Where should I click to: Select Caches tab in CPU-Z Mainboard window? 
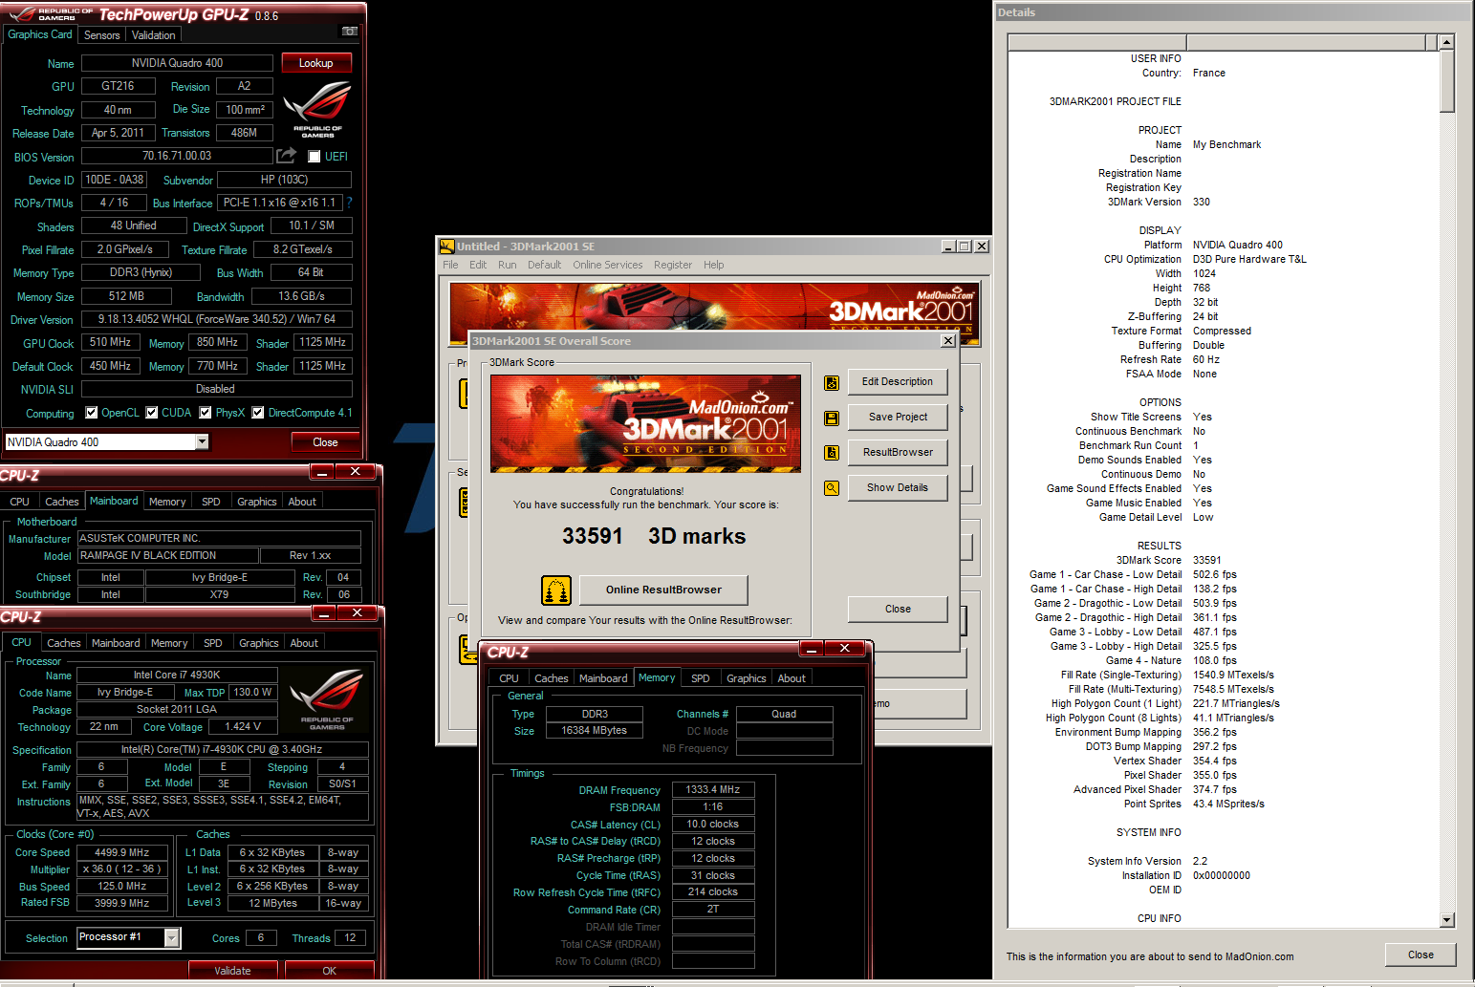pos(62,502)
